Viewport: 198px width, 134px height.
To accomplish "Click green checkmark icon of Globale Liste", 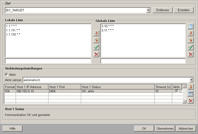I will click(x=191, y=47).
